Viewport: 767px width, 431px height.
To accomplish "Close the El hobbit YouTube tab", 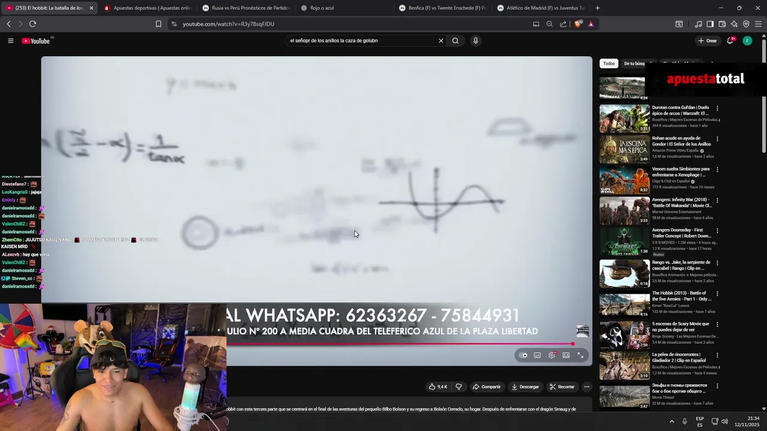I will pyautogui.click(x=91, y=8).
